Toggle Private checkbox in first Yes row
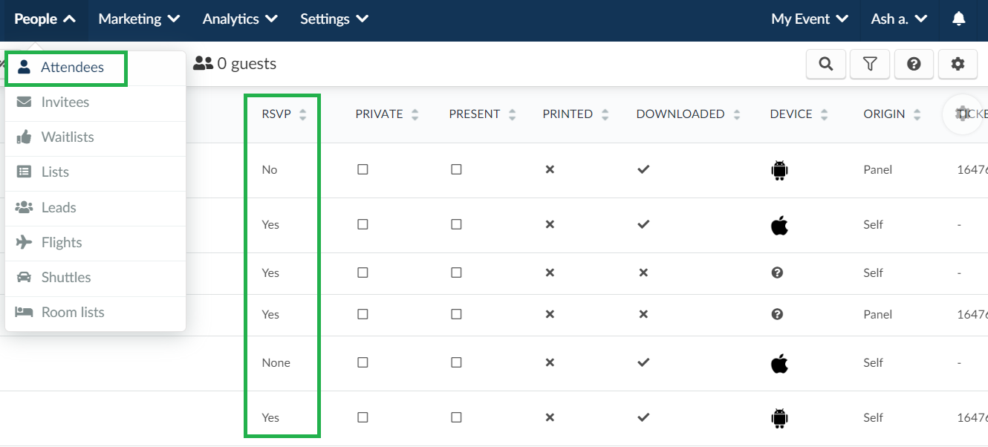 [363, 225]
